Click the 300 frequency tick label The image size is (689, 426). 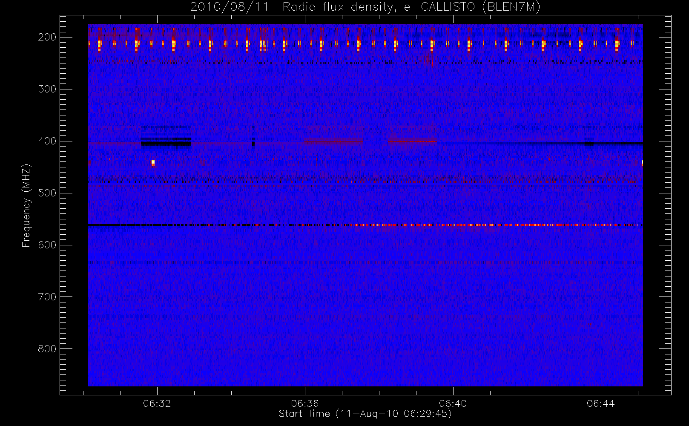[47, 89]
